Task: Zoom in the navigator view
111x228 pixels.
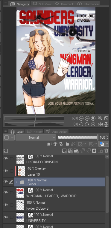Action: click(x=87, y=119)
